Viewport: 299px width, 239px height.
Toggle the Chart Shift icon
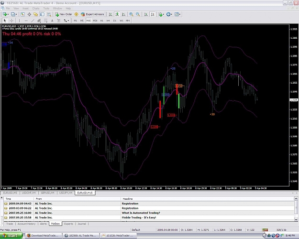[153, 14]
